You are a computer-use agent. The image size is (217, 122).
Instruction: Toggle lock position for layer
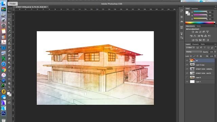click(x=197, y=56)
